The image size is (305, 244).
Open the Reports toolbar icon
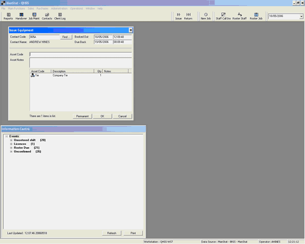(8, 16)
